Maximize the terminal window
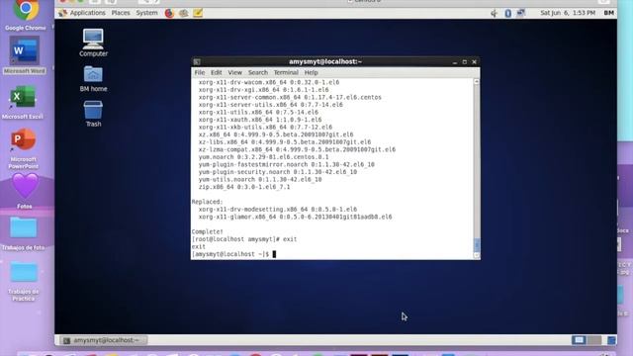This screenshot has height=356, width=633. [465, 62]
